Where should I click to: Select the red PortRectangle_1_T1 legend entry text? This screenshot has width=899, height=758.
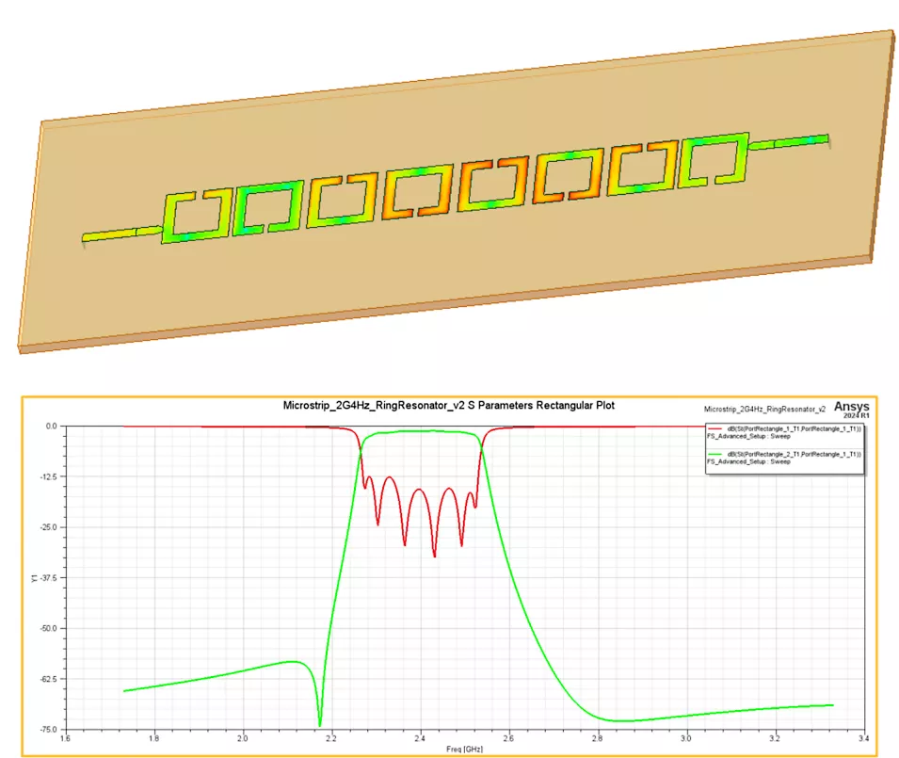(796, 428)
